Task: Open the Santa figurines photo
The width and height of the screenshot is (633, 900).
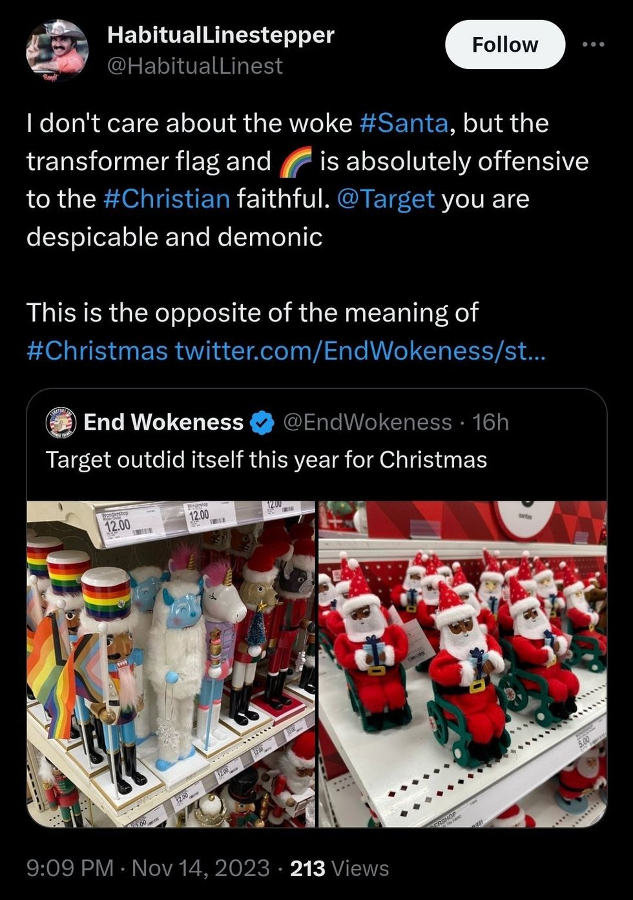Action: click(462, 664)
